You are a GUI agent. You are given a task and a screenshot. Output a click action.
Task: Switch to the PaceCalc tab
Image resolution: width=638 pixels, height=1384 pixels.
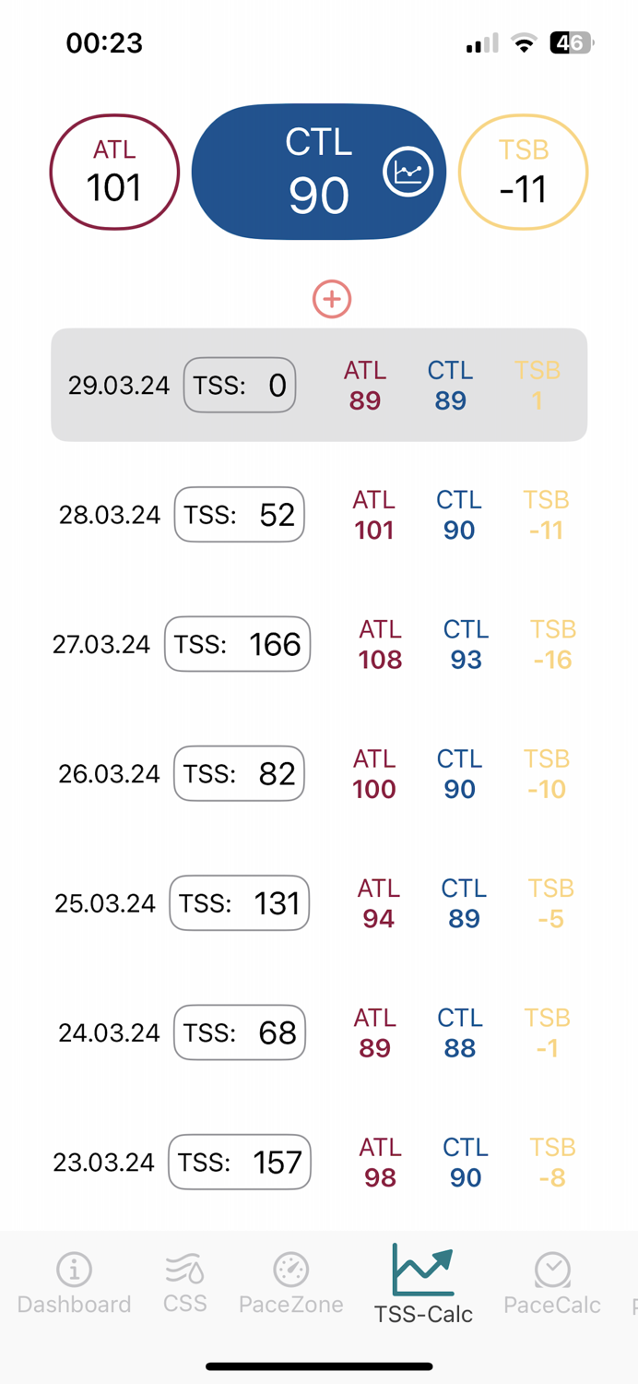click(553, 1283)
